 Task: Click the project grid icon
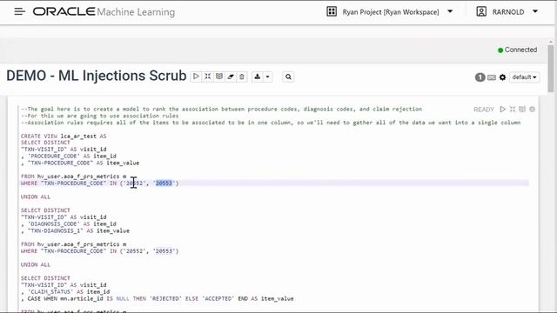click(x=331, y=11)
